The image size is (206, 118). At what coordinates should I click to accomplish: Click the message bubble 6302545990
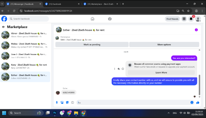(69, 92)
